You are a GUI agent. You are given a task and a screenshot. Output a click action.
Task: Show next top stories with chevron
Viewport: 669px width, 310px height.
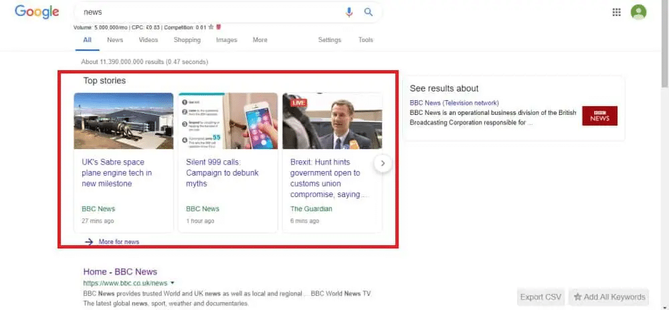(383, 163)
